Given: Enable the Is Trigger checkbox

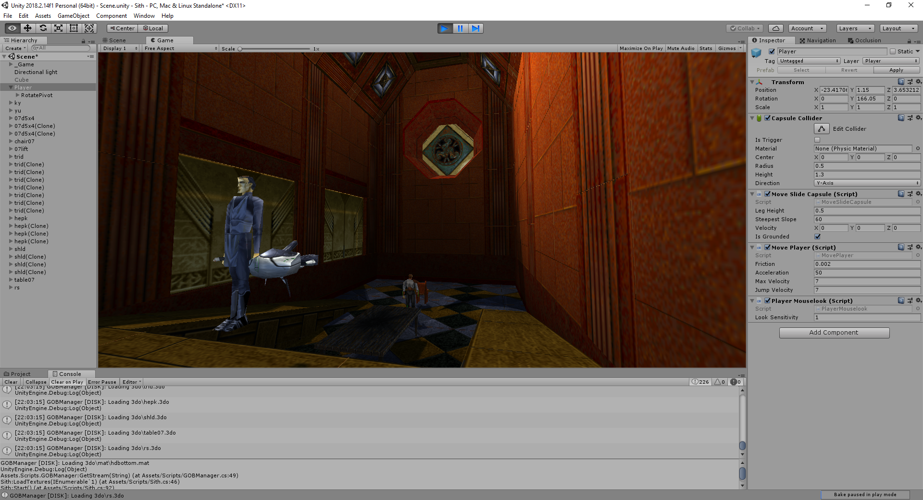Looking at the screenshot, I should 817,140.
